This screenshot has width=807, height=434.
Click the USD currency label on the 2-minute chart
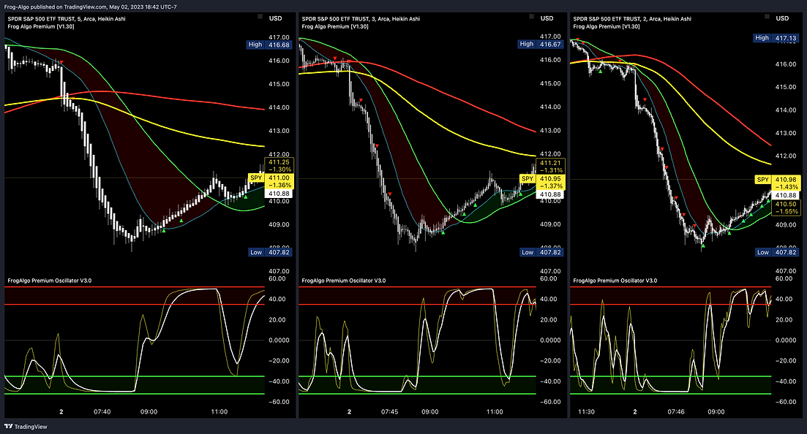click(x=782, y=18)
